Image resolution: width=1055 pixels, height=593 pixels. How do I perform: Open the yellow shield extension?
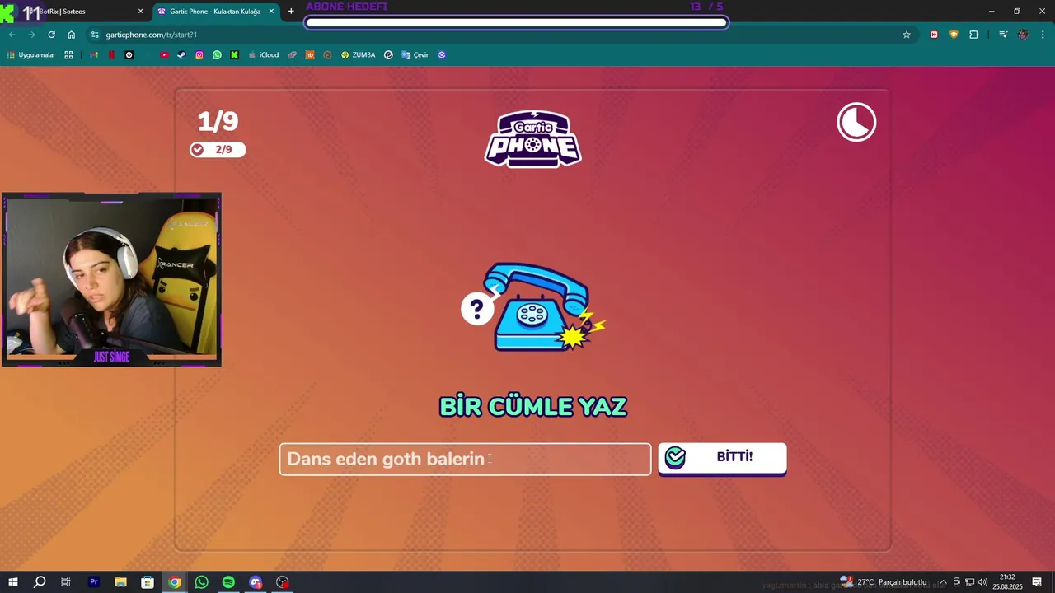point(954,35)
